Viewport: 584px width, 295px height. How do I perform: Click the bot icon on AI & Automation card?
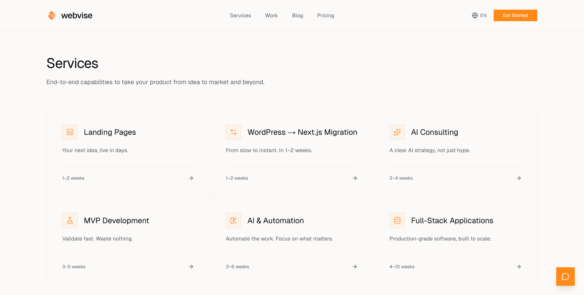coord(233,220)
